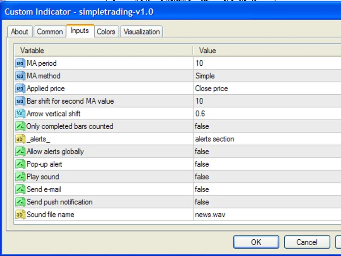The image size is (341, 256).
Task: Click the boolean icon beside Send push notification
Action: pyautogui.click(x=20, y=202)
